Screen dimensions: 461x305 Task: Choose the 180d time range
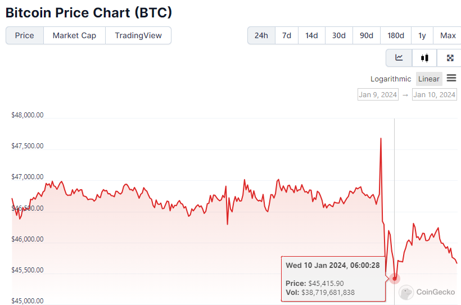click(x=396, y=35)
